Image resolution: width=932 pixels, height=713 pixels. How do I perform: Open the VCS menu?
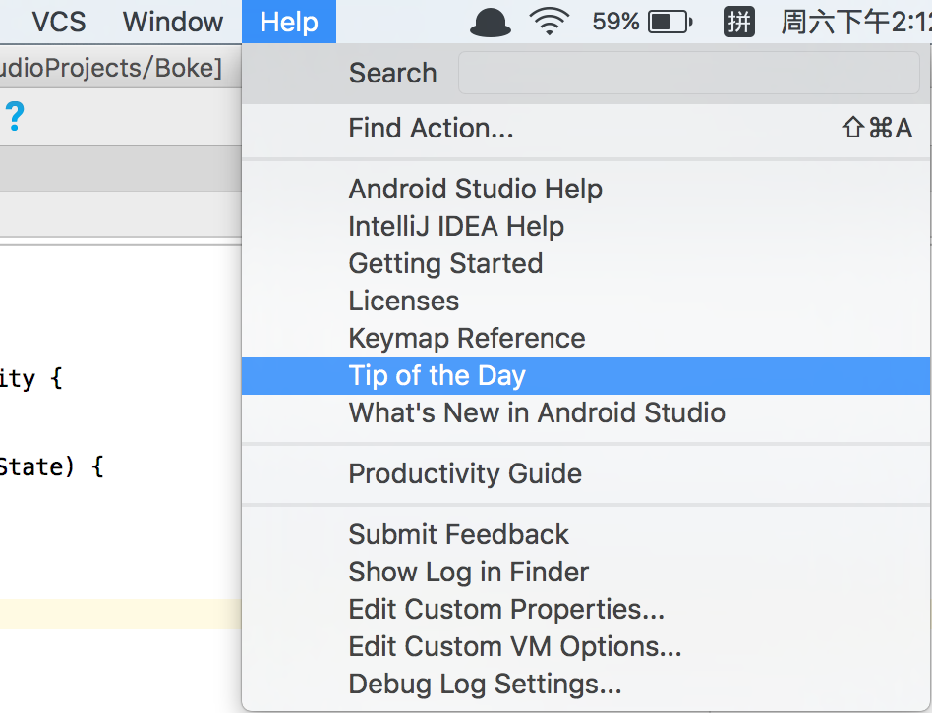[59, 22]
